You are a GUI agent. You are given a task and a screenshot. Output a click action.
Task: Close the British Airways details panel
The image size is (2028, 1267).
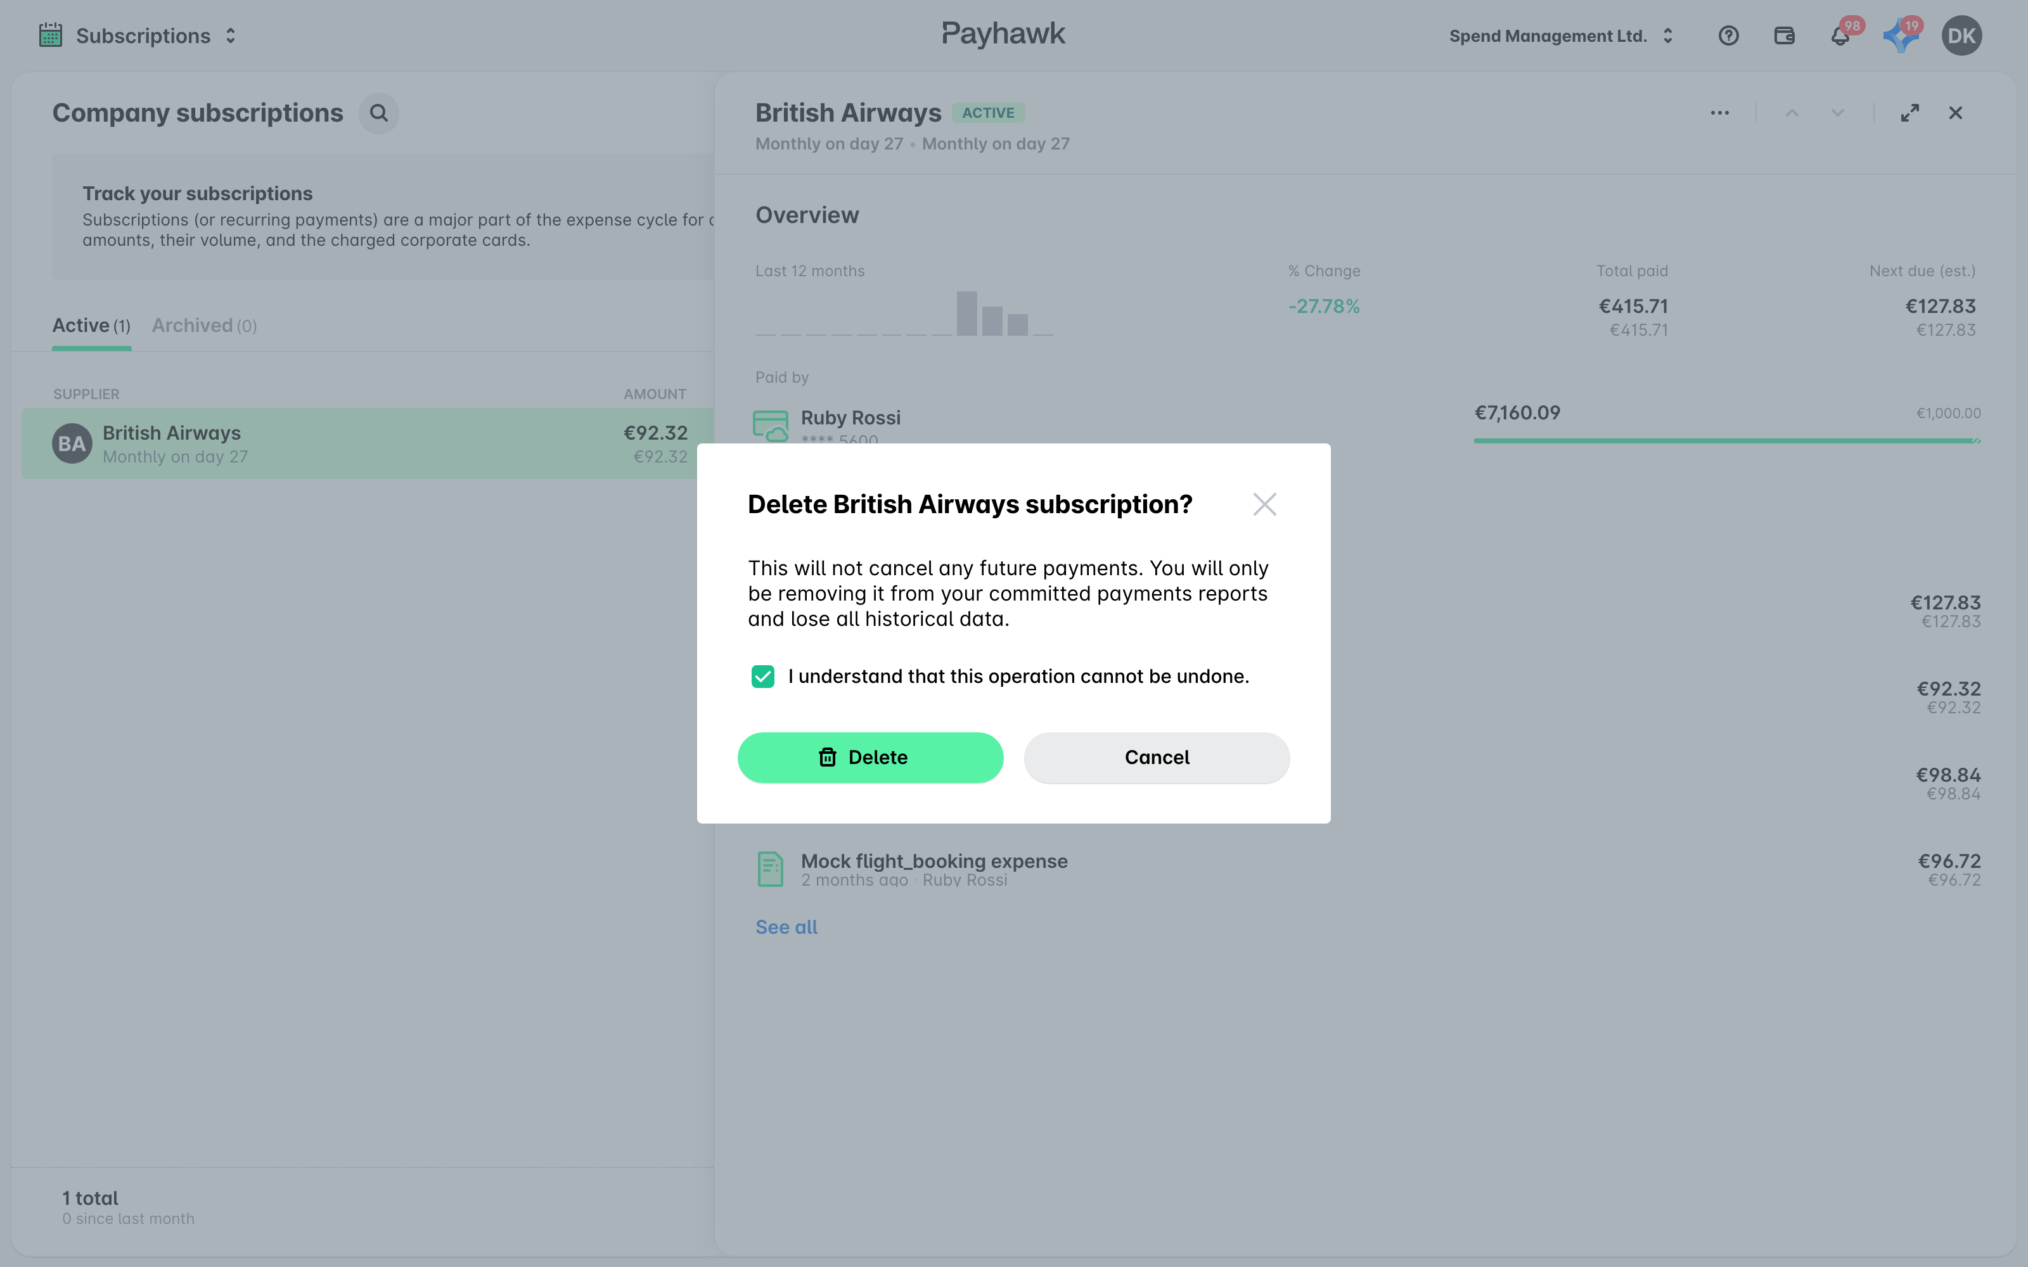[1955, 113]
